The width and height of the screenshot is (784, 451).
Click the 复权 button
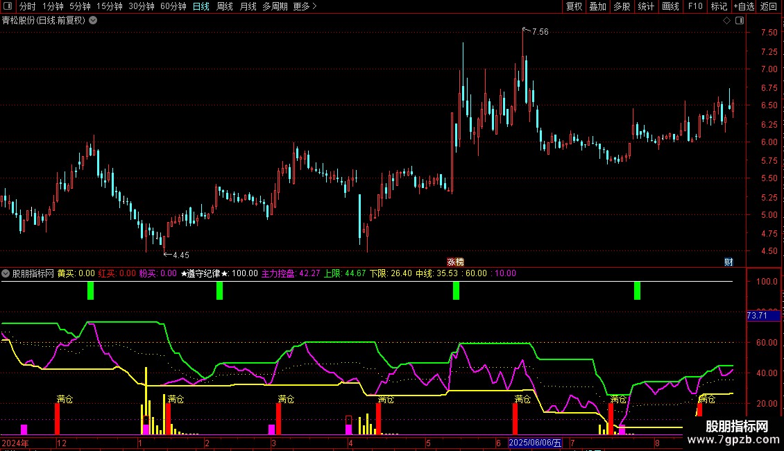coord(574,7)
